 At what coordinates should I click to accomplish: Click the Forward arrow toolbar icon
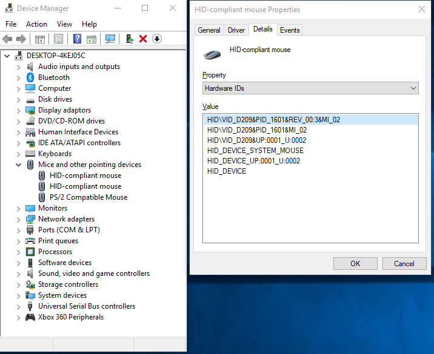[21, 39]
